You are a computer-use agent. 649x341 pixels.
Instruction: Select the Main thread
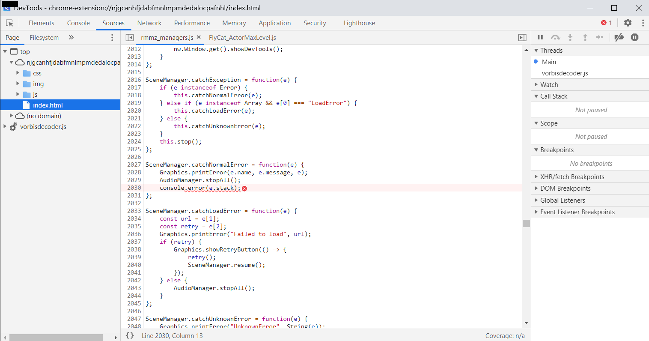coord(590,62)
